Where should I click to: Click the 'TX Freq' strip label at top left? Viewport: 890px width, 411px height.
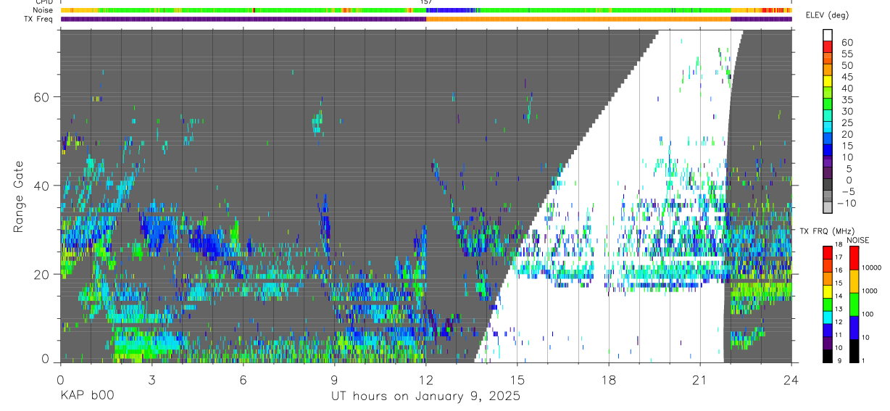(38, 20)
